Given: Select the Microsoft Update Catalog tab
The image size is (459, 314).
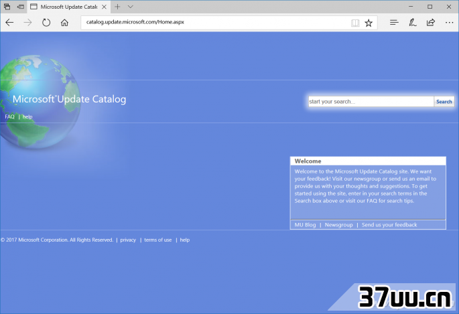Looking at the screenshot, I should (69, 7).
